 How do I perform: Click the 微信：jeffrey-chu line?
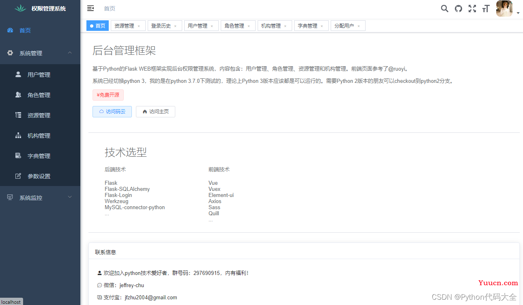pyautogui.click(x=121, y=286)
